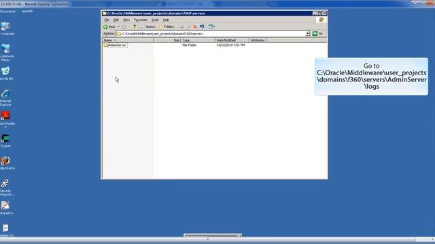
Task: Click the Documents desktop label
Action: pos(7,12)
